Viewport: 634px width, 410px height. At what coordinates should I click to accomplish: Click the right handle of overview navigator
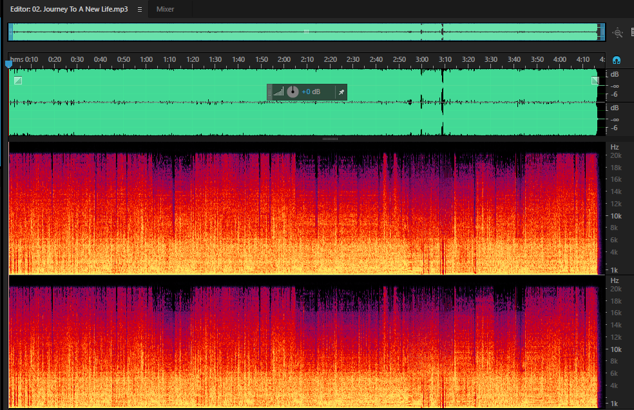point(602,32)
